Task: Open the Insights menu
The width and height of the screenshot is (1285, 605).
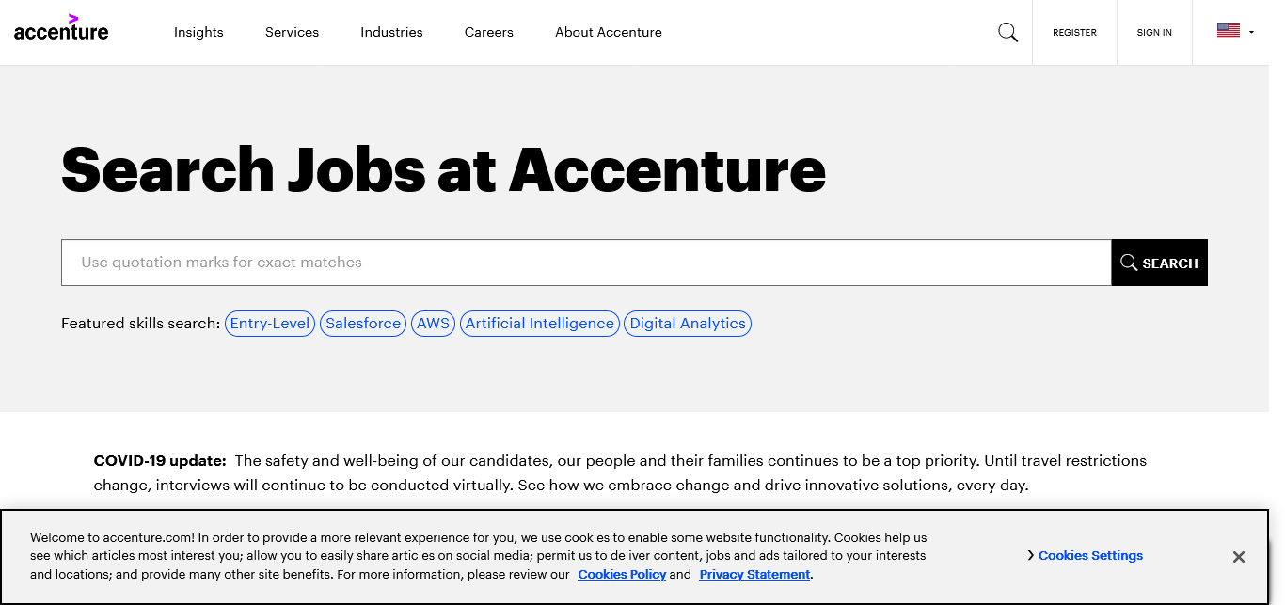Action: 198,32
